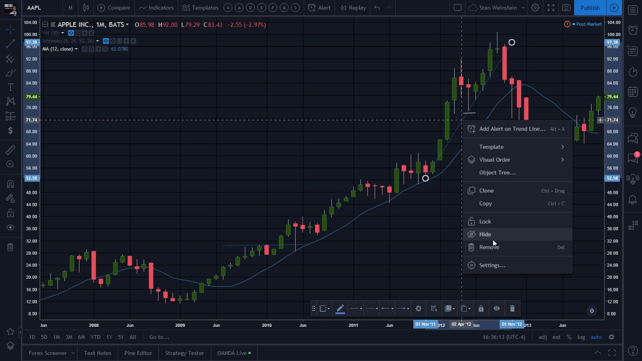The image size is (642, 361).
Task: Toggle the percent scale option
Action: [x=569, y=337]
